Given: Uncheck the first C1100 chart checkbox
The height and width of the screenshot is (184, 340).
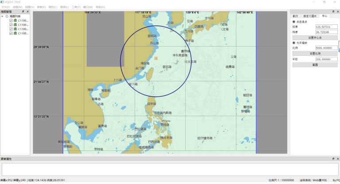Looking at the screenshot, I should tap(11, 20).
